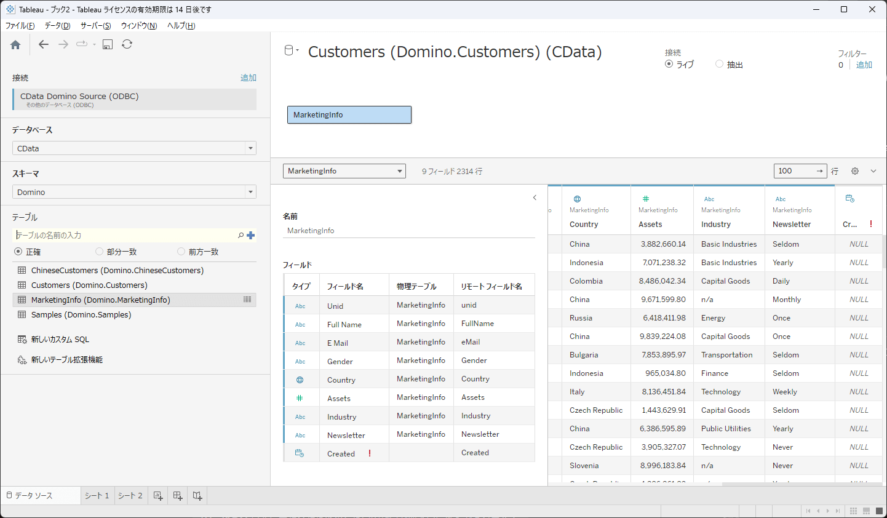Open the サーバー menu
This screenshot has width=887, height=518.
[95, 26]
